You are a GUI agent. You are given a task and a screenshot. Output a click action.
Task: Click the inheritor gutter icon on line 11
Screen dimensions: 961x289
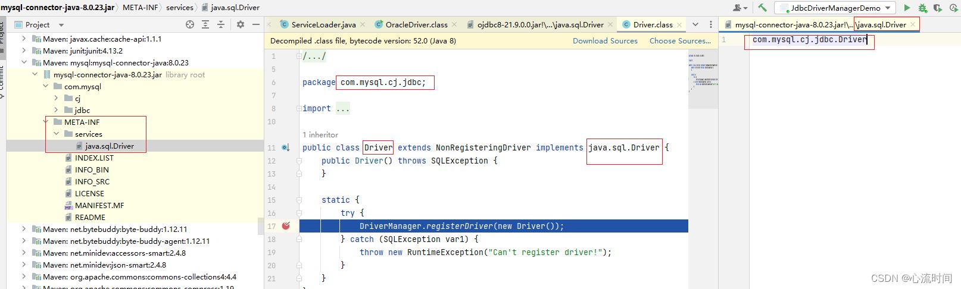tap(286, 147)
